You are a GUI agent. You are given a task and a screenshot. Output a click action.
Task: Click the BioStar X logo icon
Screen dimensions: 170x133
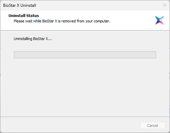[159, 20]
